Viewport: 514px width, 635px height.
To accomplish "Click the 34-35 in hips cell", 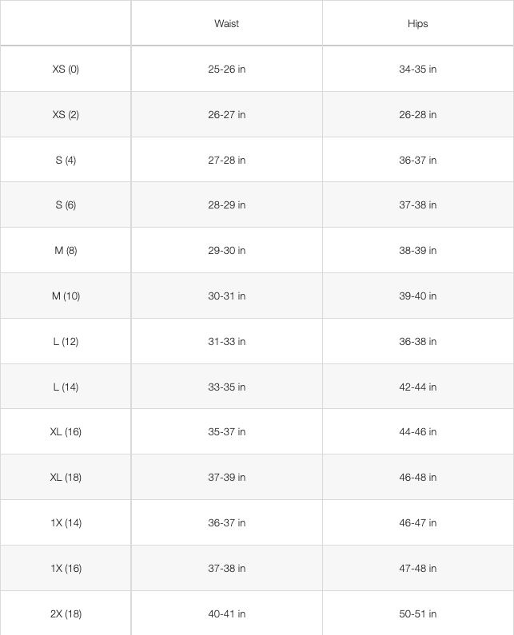I will click(417, 69).
